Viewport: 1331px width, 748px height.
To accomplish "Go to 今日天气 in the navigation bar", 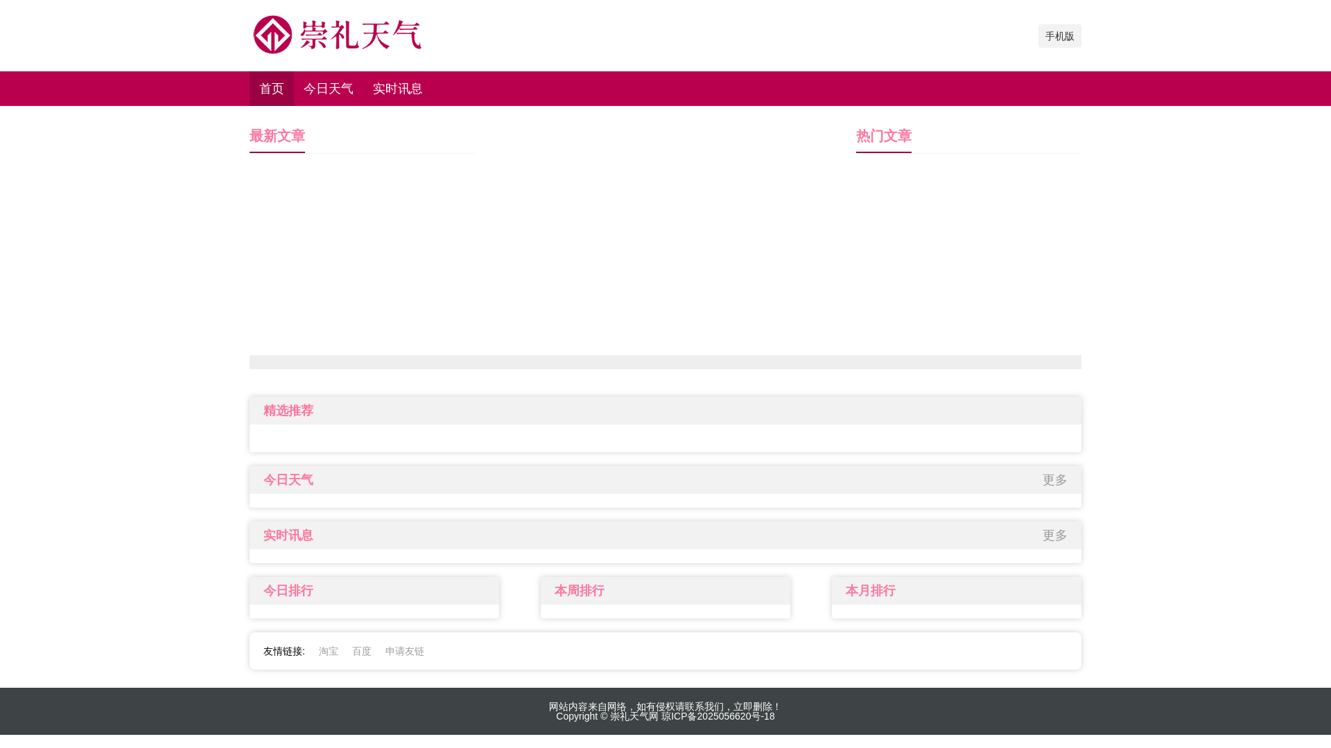I will 329,89.
